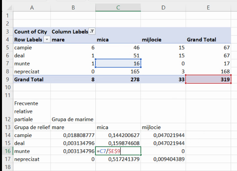Click the campie mare cell with value 0,018808777
237x171 pixels.
click(x=73, y=135)
